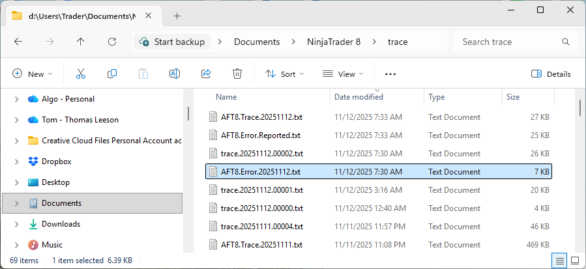586x269 pixels.
Task: Go up one folder level arrow
Action: (x=80, y=42)
